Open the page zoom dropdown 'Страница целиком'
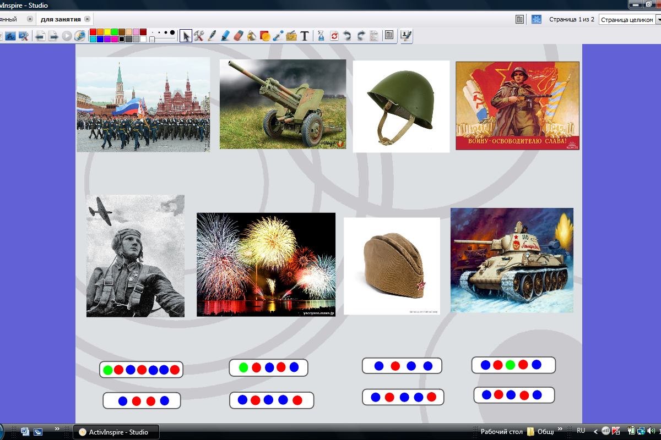661x440 pixels. (x=629, y=19)
